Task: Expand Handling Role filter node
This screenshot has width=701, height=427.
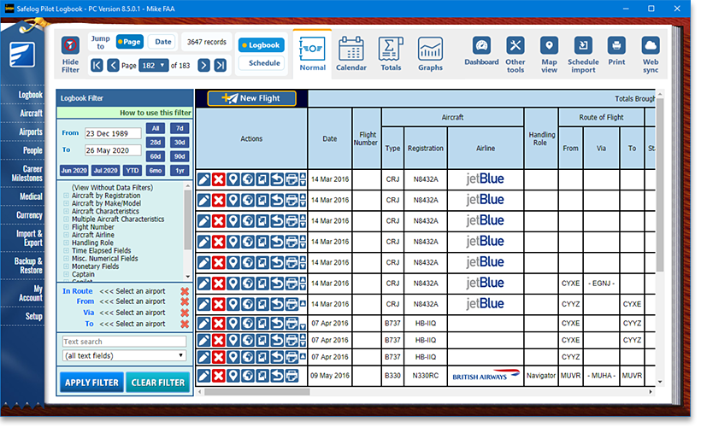Action: (66, 243)
